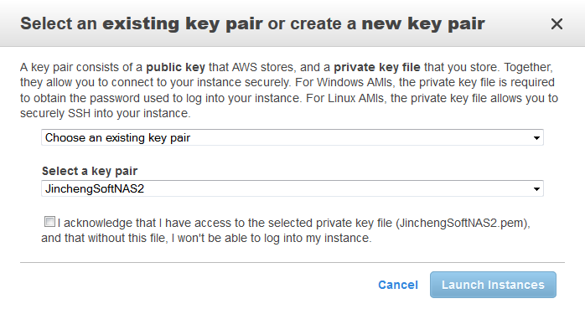Click the line 'won't be able to log into my instance'
Image resolution: width=585 pixels, height=309 pixels.
(274, 238)
